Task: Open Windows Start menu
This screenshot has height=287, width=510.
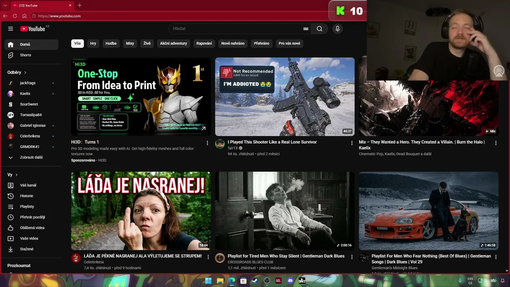Action: (x=208, y=281)
